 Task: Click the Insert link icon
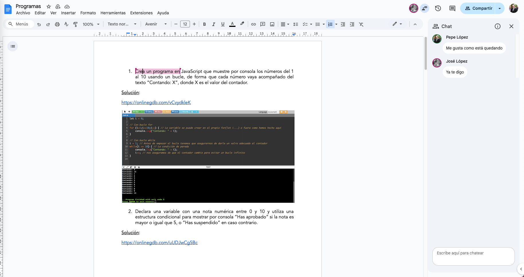253,24
